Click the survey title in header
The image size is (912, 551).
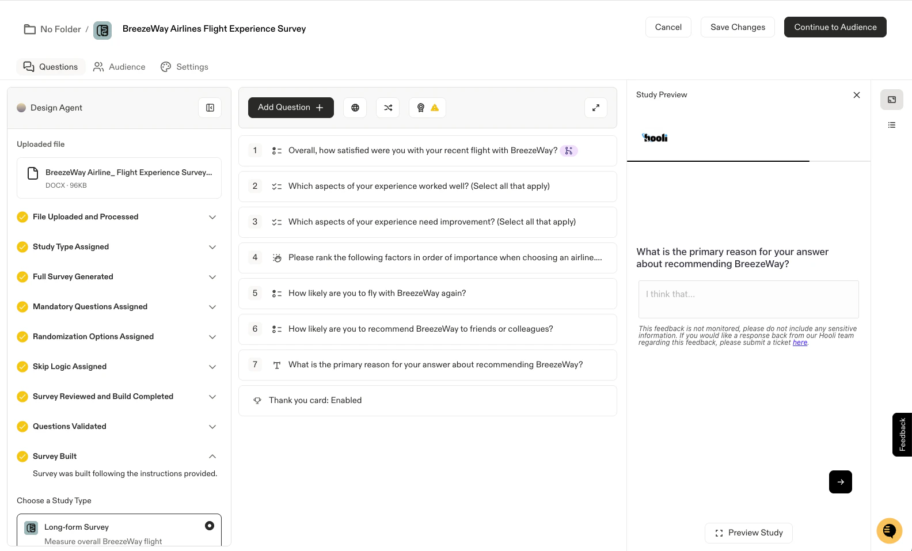[x=214, y=29]
